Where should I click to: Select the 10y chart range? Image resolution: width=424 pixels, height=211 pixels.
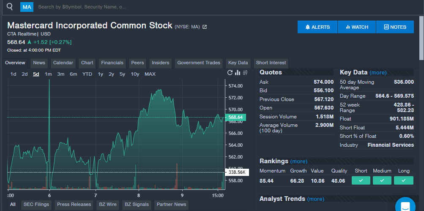[135, 74]
